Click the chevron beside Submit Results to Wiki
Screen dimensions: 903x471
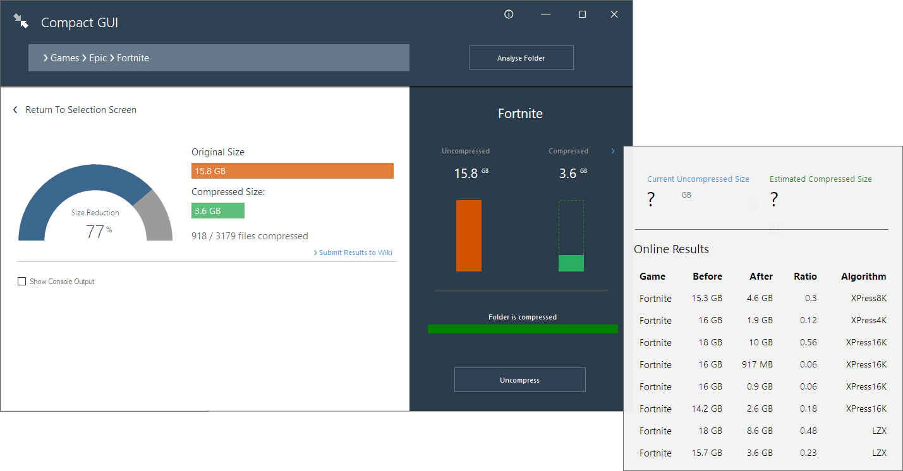(316, 252)
